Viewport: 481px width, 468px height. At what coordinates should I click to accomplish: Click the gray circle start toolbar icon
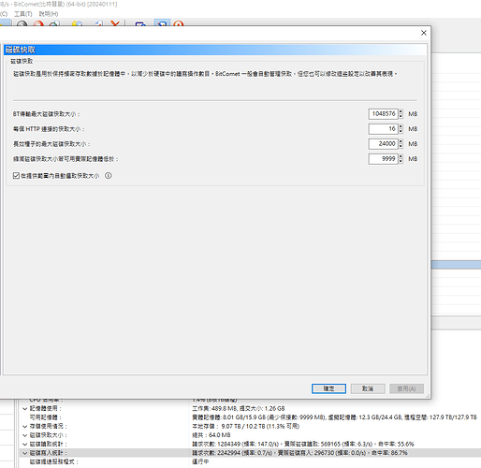(x=22, y=23)
